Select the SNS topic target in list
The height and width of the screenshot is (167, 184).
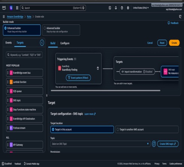(24, 100)
